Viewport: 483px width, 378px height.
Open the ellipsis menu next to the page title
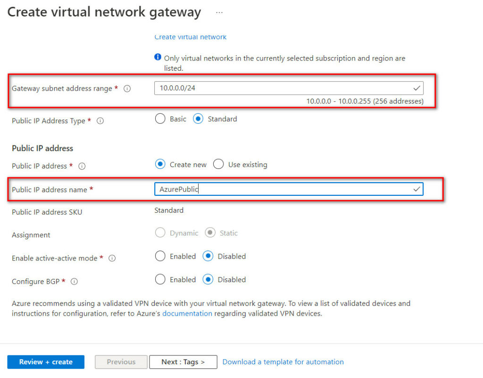coord(219,13)
